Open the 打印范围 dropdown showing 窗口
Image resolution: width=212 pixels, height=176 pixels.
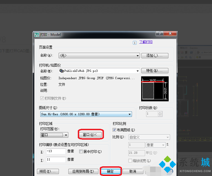coord(54,135)
